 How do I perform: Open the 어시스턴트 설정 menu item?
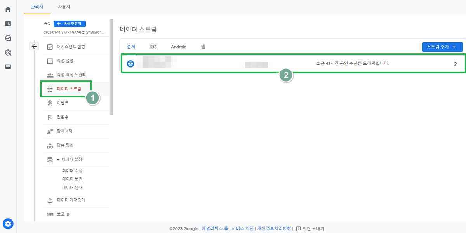[x=71, y=47]
